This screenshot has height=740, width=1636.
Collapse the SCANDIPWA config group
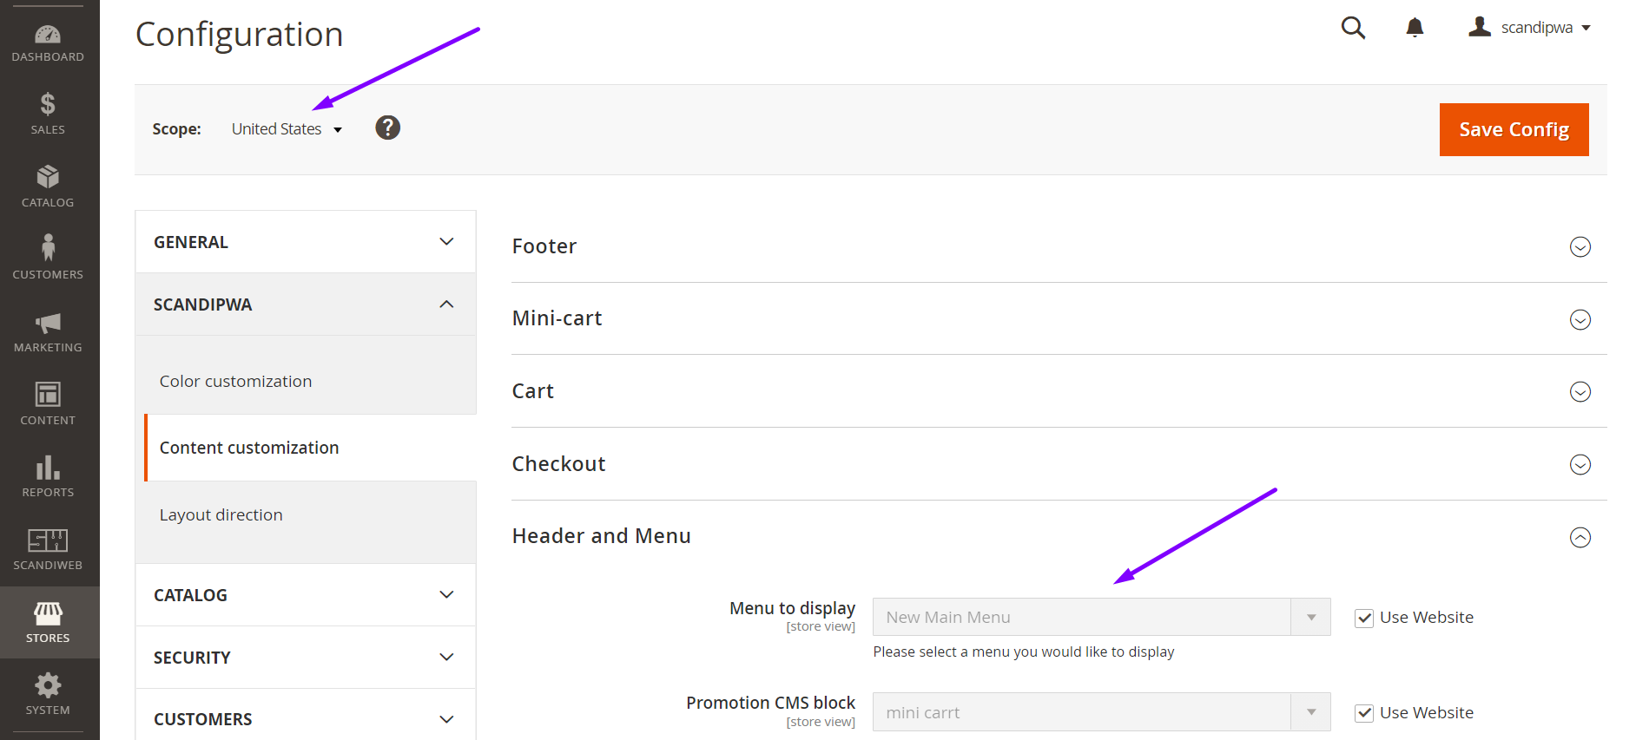point(306,305)
